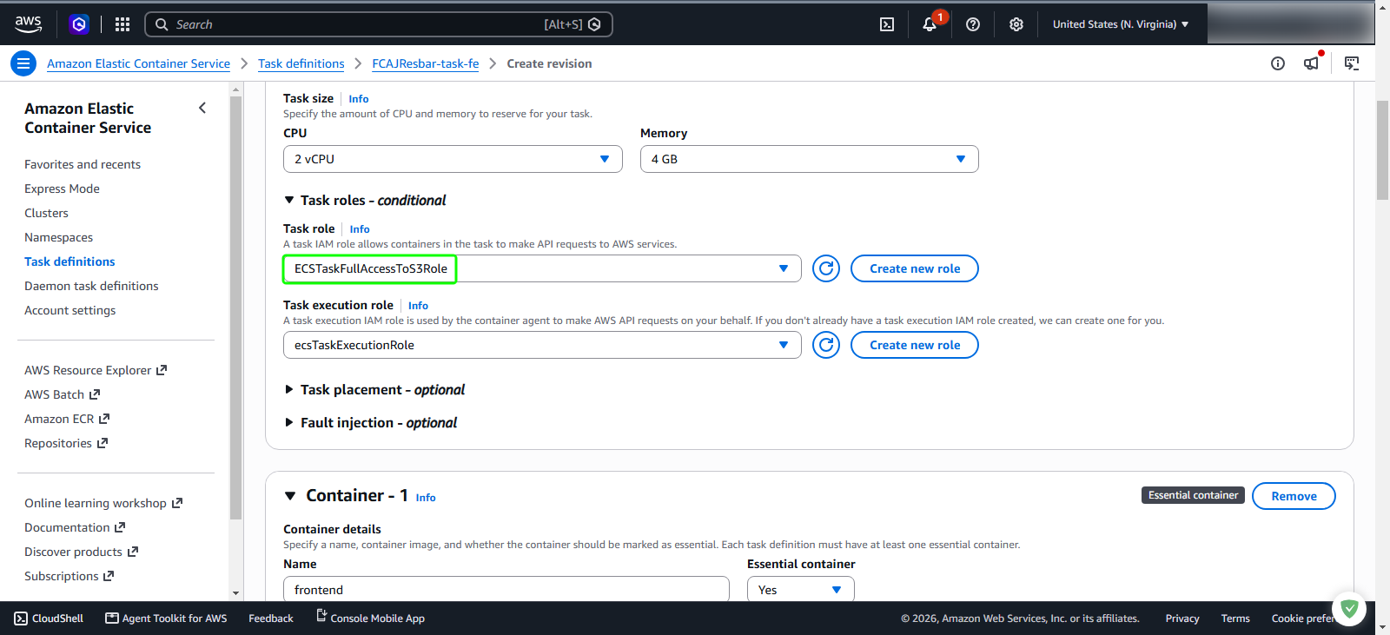The width and height of the screenshot is (1390, 635).
Task: Refresh the Task execution role list
Action: coord(826,345)
